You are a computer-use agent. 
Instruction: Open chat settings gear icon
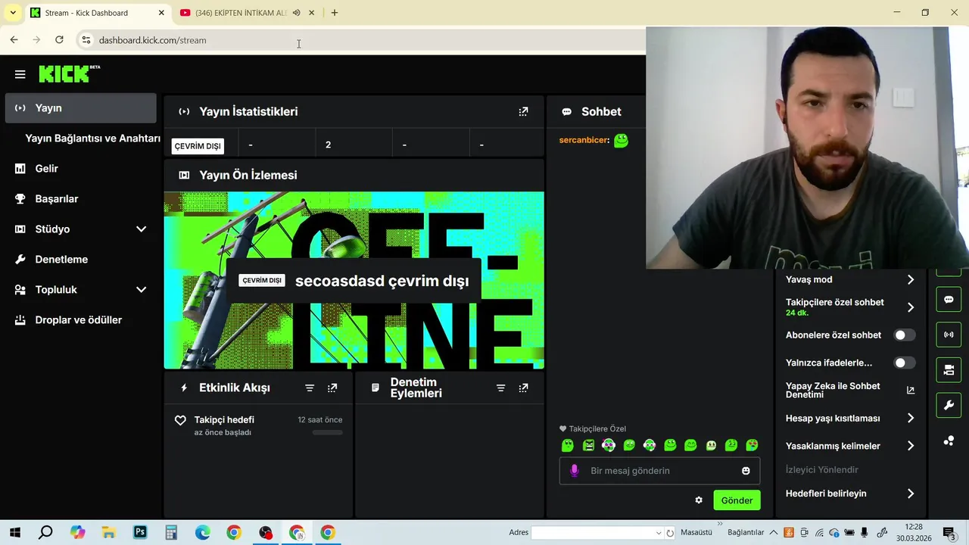click(699, 500)
